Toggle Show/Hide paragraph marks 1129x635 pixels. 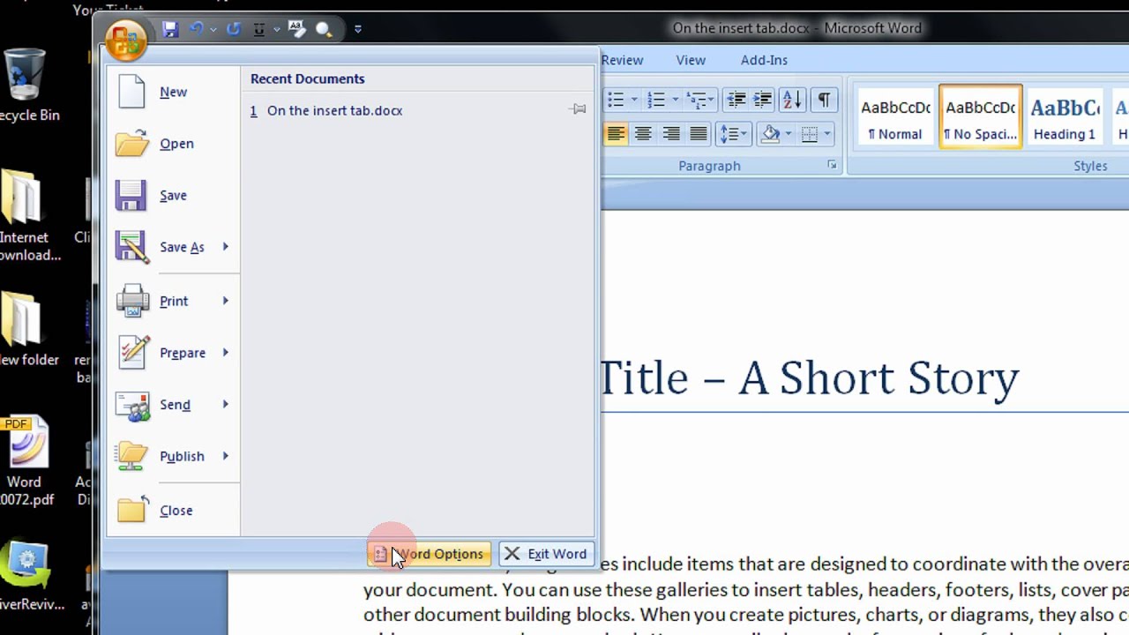tap(823, 100)
